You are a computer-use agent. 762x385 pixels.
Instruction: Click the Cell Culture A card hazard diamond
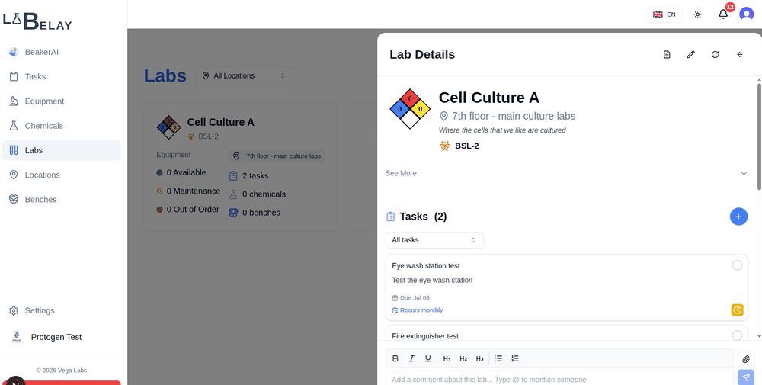point(168,127)
